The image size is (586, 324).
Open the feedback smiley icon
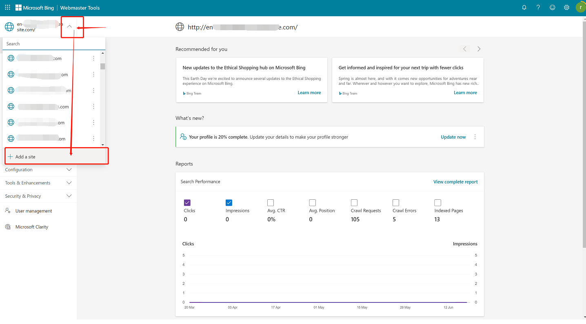tap(553, 8)
